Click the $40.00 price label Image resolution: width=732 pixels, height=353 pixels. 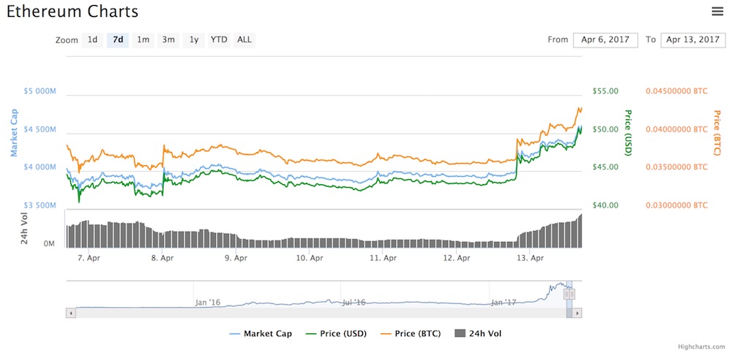(605, 205)
